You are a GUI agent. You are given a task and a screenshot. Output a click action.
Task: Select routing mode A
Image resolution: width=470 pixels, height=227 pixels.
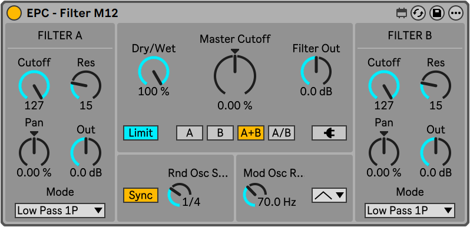point(190,133)
